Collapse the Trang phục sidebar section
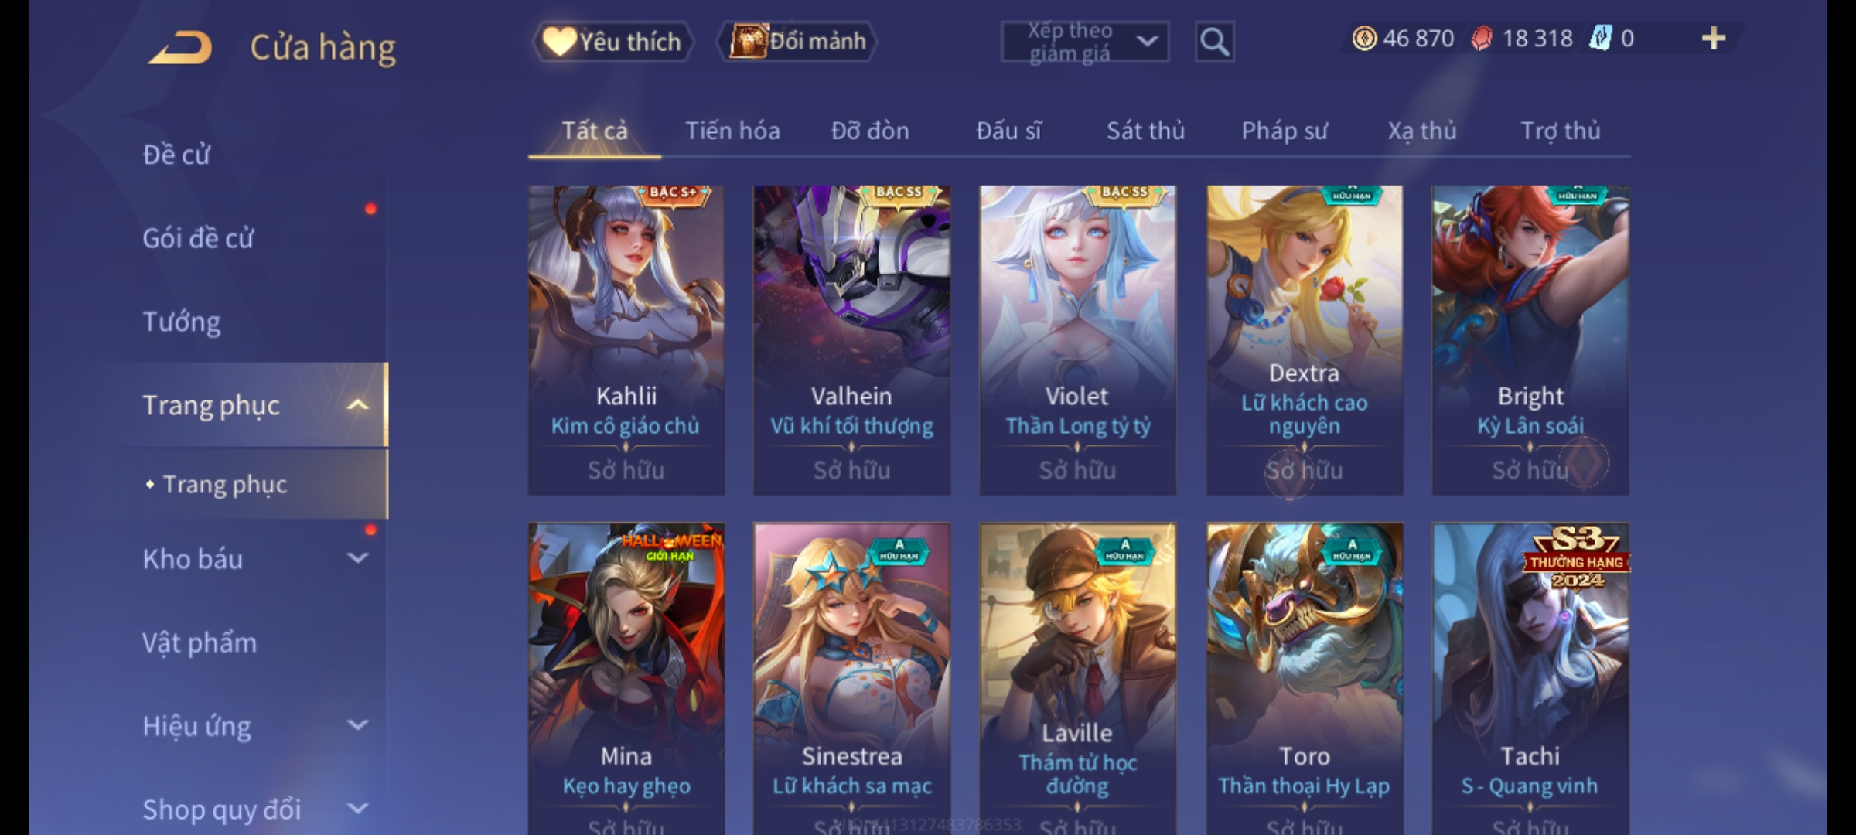The width and height of the screenshot is (1856, 835). coord(357,405)
